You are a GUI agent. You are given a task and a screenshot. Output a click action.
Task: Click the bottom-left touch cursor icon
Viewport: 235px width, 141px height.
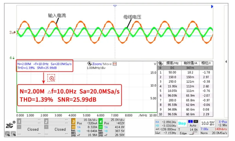click(x=7, y=133)
